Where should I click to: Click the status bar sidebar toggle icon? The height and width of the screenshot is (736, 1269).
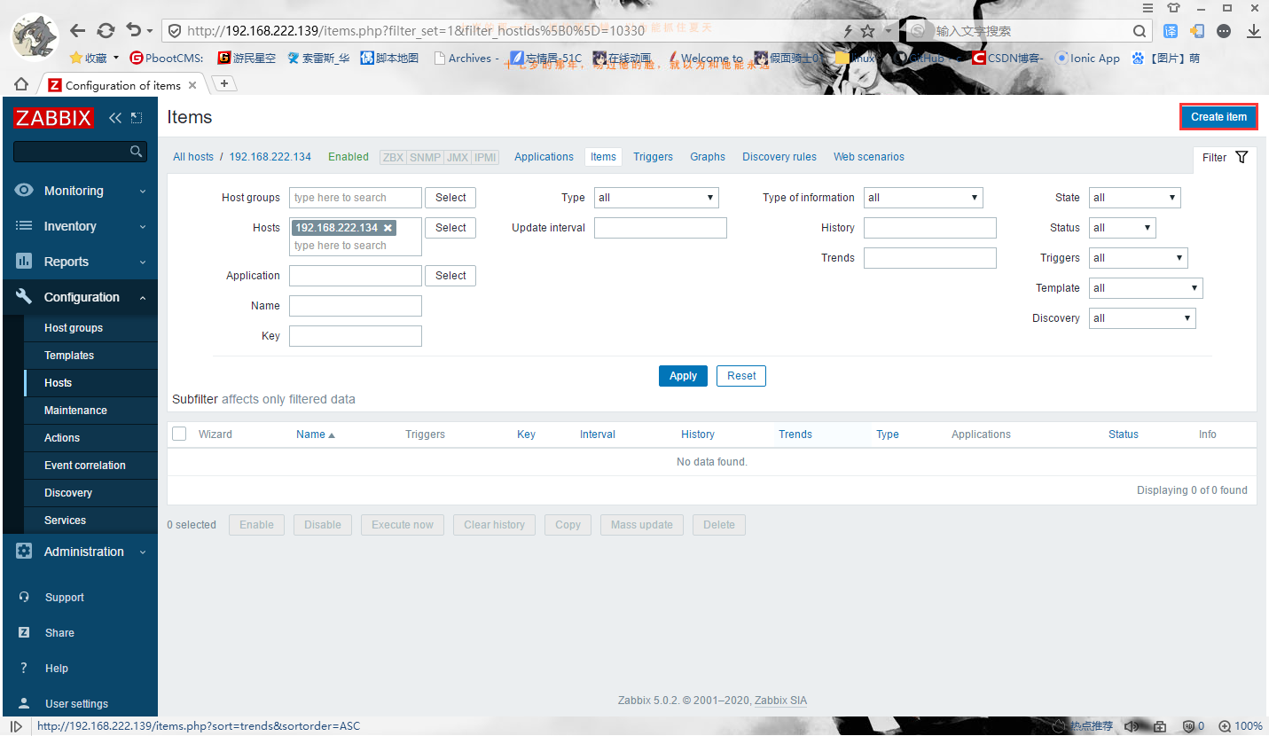tap(16, 726)
